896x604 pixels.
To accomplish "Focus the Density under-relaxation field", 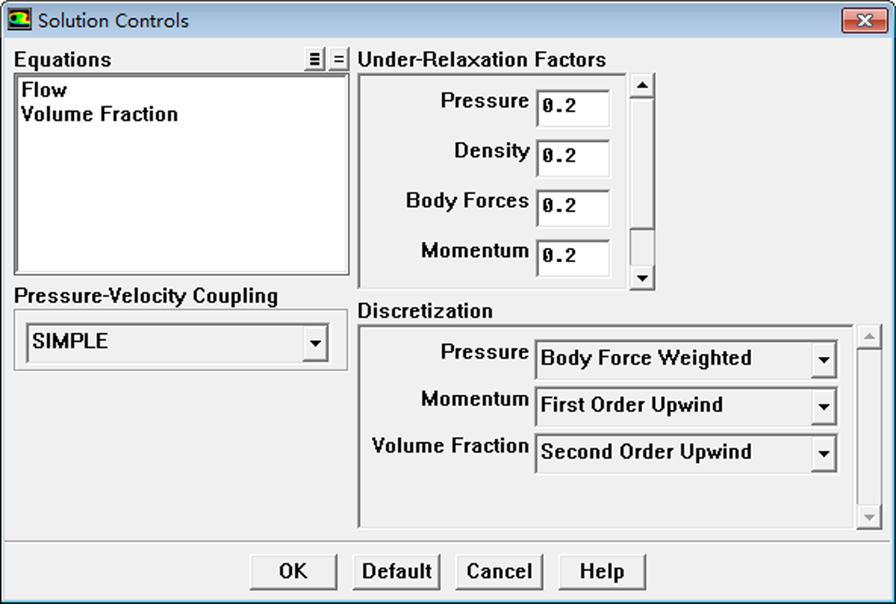I will click(x=573, y=157).
